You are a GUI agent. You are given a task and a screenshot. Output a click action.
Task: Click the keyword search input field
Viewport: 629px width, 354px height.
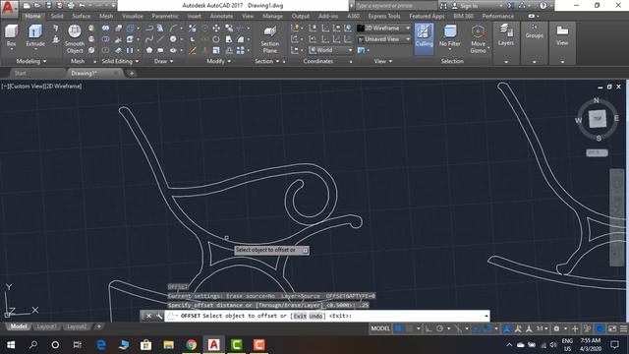click(x=395, y=6)
